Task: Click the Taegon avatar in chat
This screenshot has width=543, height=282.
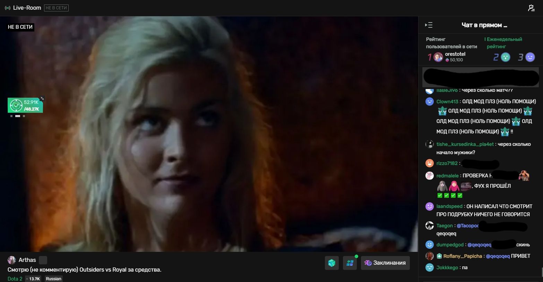Action: (430, 226)
